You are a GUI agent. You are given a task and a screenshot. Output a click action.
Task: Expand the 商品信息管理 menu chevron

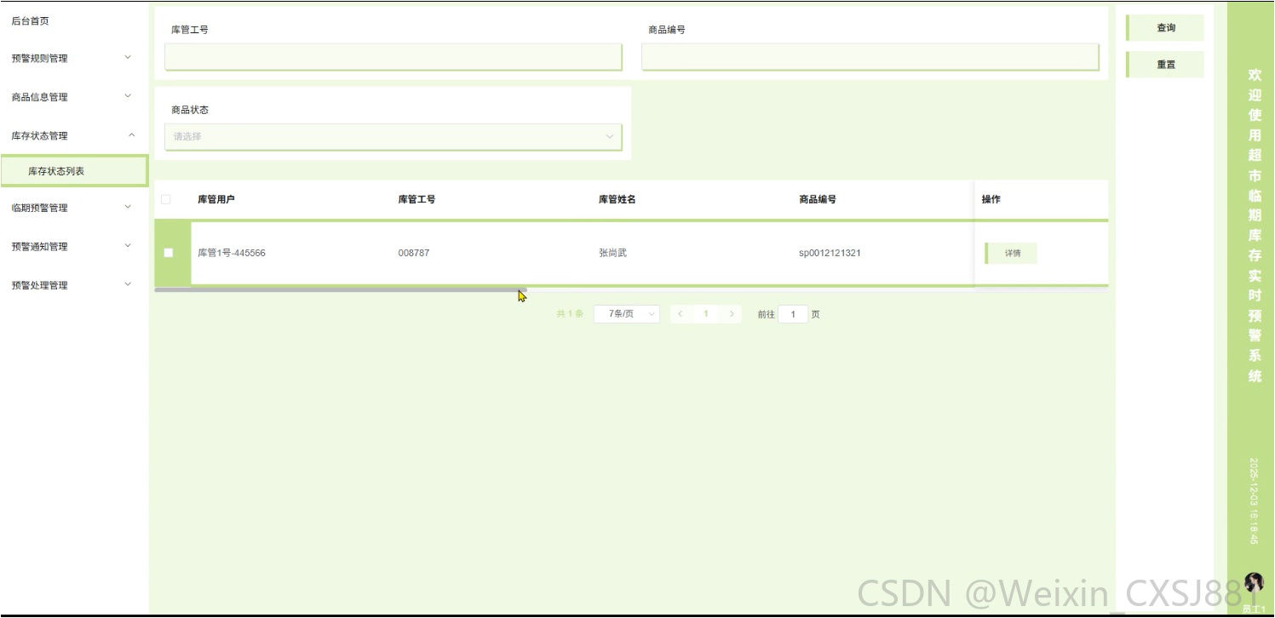pos(129,96)
